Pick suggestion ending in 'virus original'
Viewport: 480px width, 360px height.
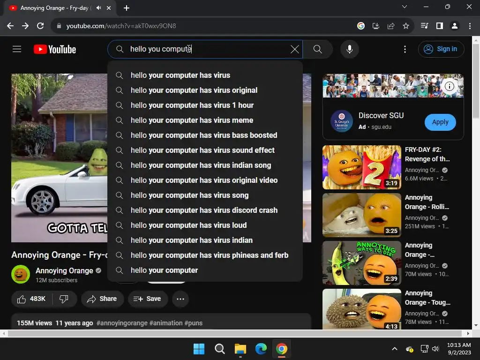(205, 90)
